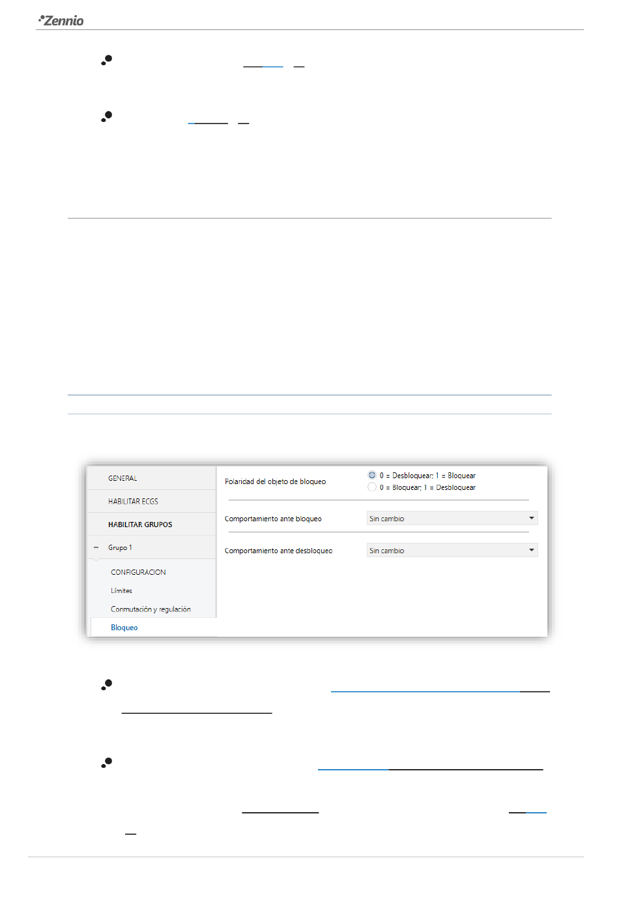Open 'Comportamiento ante bloqueo' dropdown
619x899 pixels.
[452, 519]
